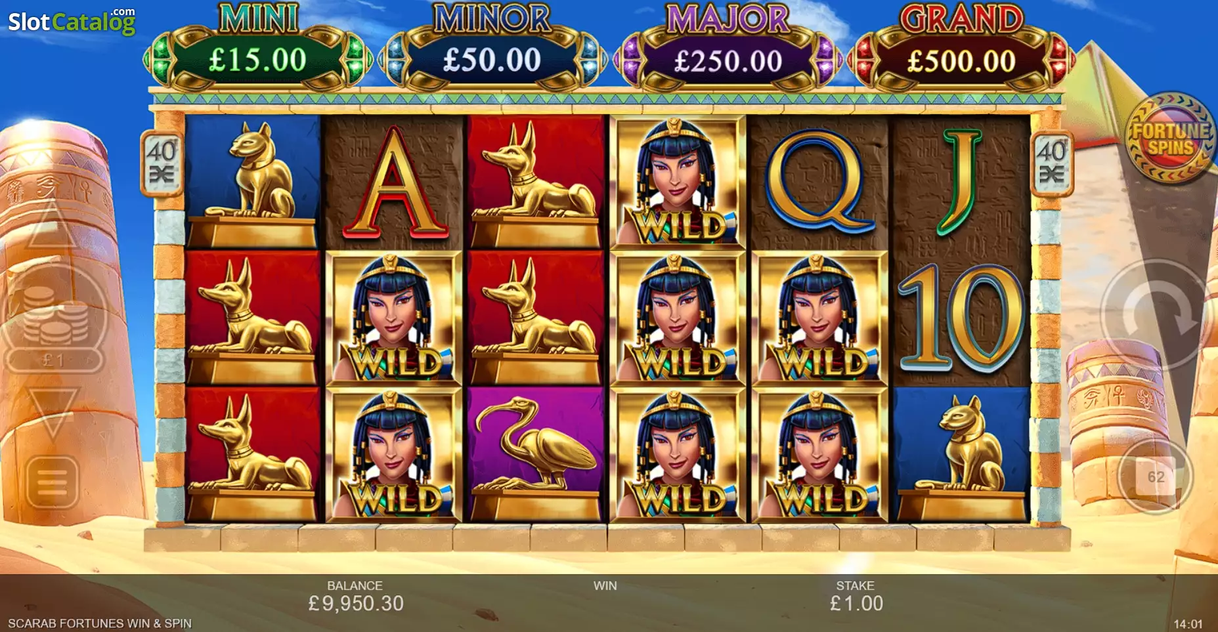
Task: Click the red letter A symbol
Action: point(393,182)
